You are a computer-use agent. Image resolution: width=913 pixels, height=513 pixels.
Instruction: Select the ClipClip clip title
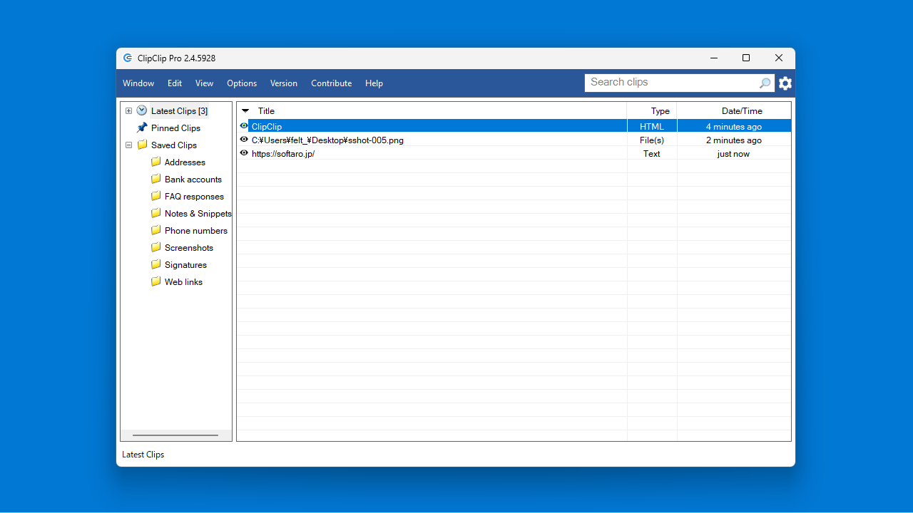click(267, 126)
